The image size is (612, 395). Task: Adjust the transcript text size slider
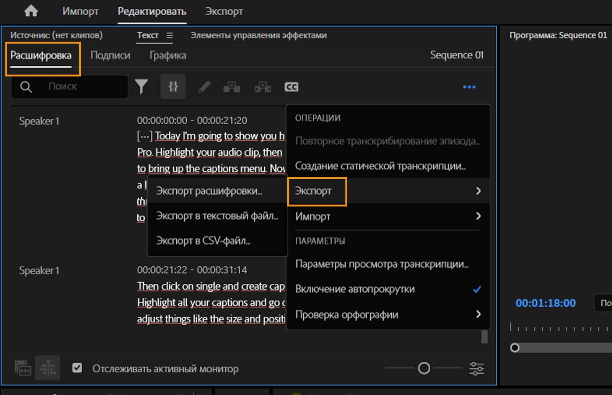[424, 368]
